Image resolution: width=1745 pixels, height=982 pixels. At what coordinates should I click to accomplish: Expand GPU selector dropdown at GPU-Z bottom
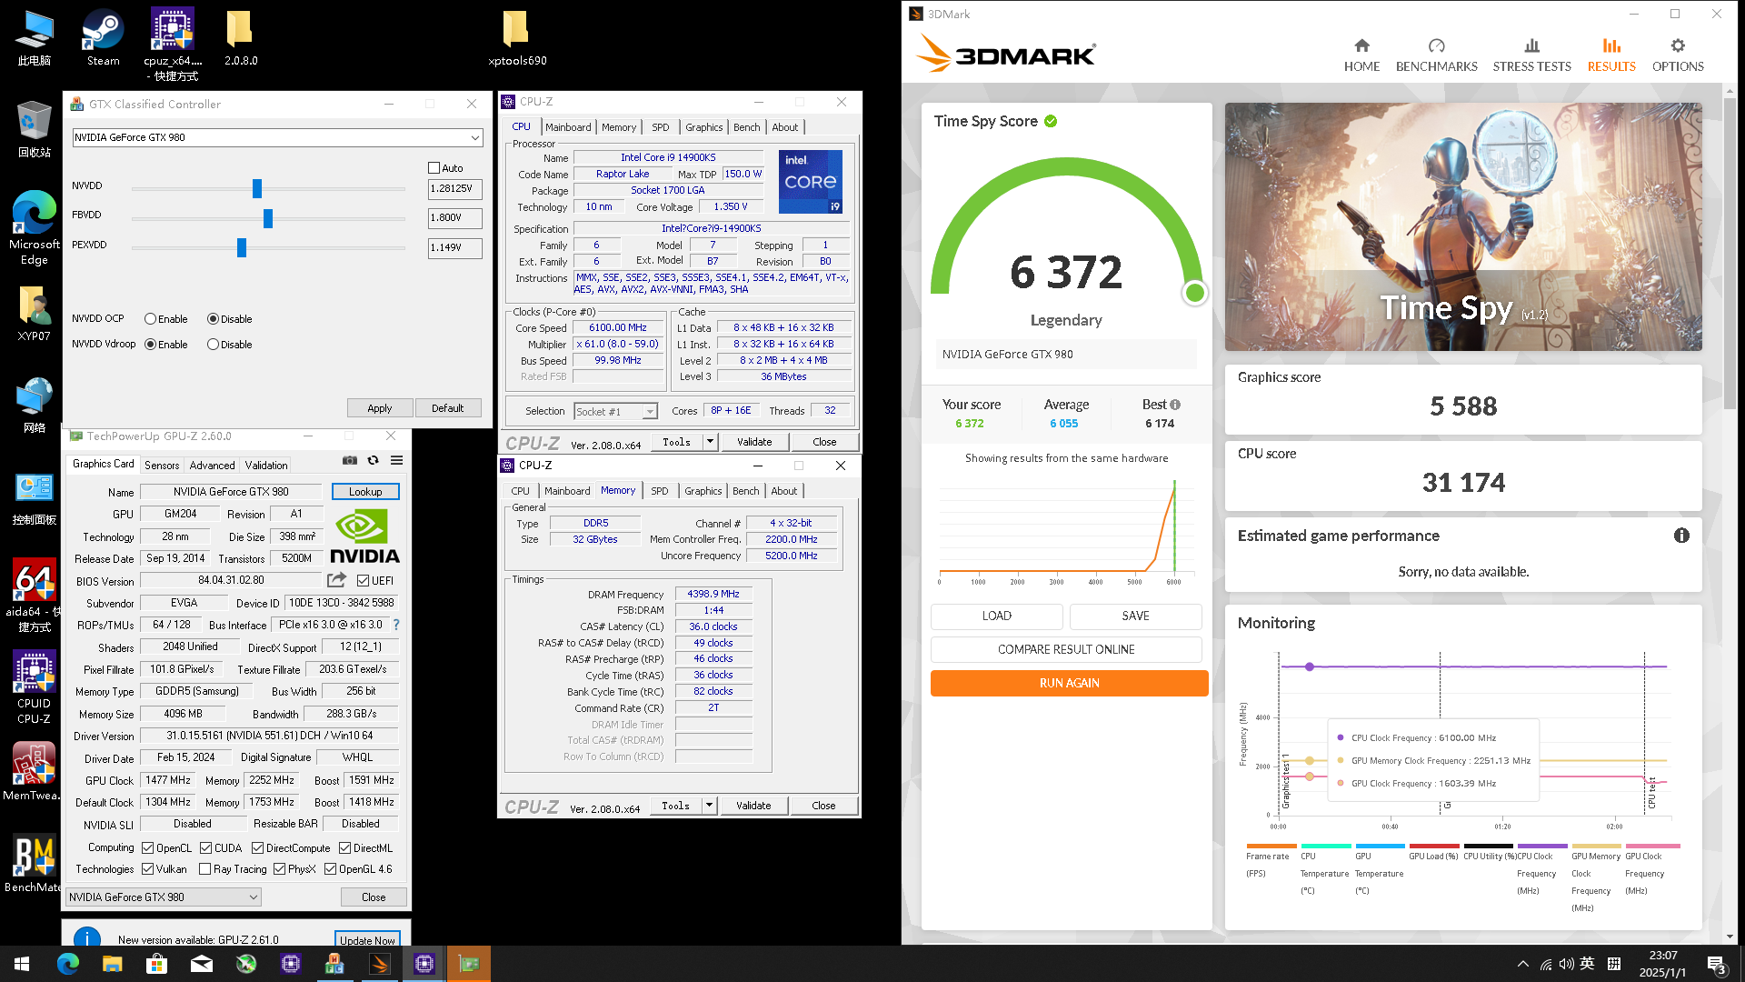[254, 897]
